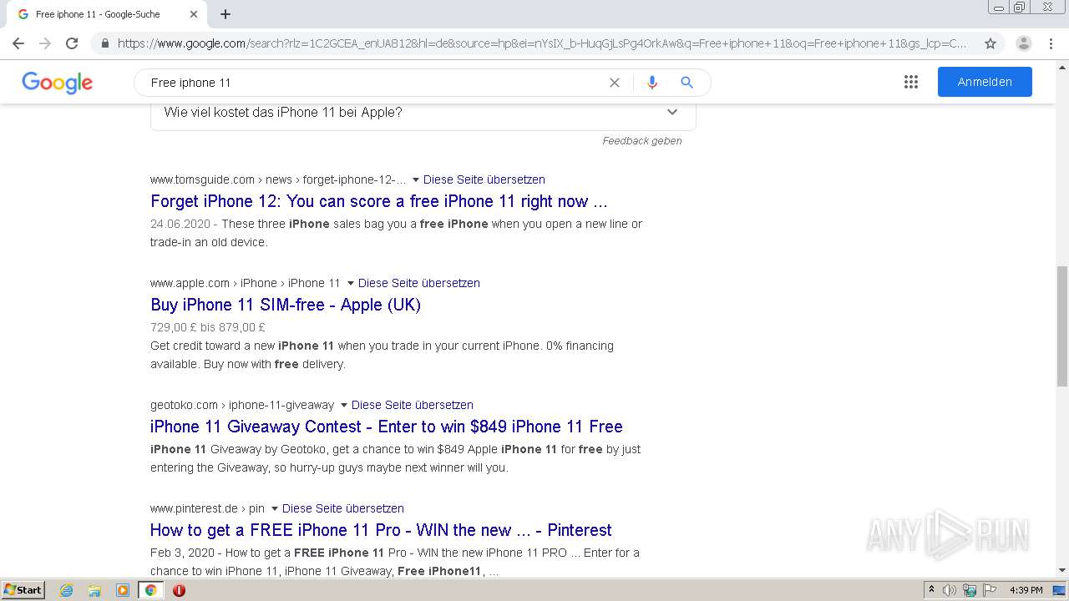The image size is (1069, 601).
Task: Open 'How to get a FREE iPhone 11 Pro' Pinterest result
Action: pos(381,530)
